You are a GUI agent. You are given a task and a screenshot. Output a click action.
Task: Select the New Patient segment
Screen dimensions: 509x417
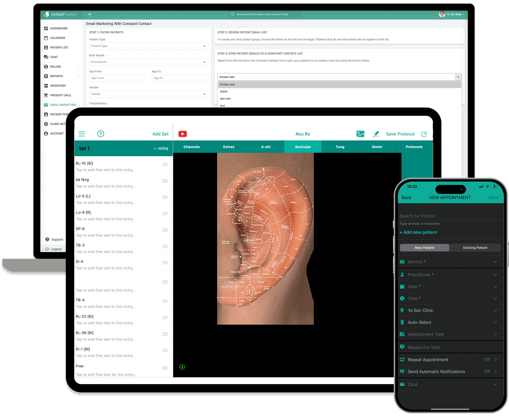424,248
